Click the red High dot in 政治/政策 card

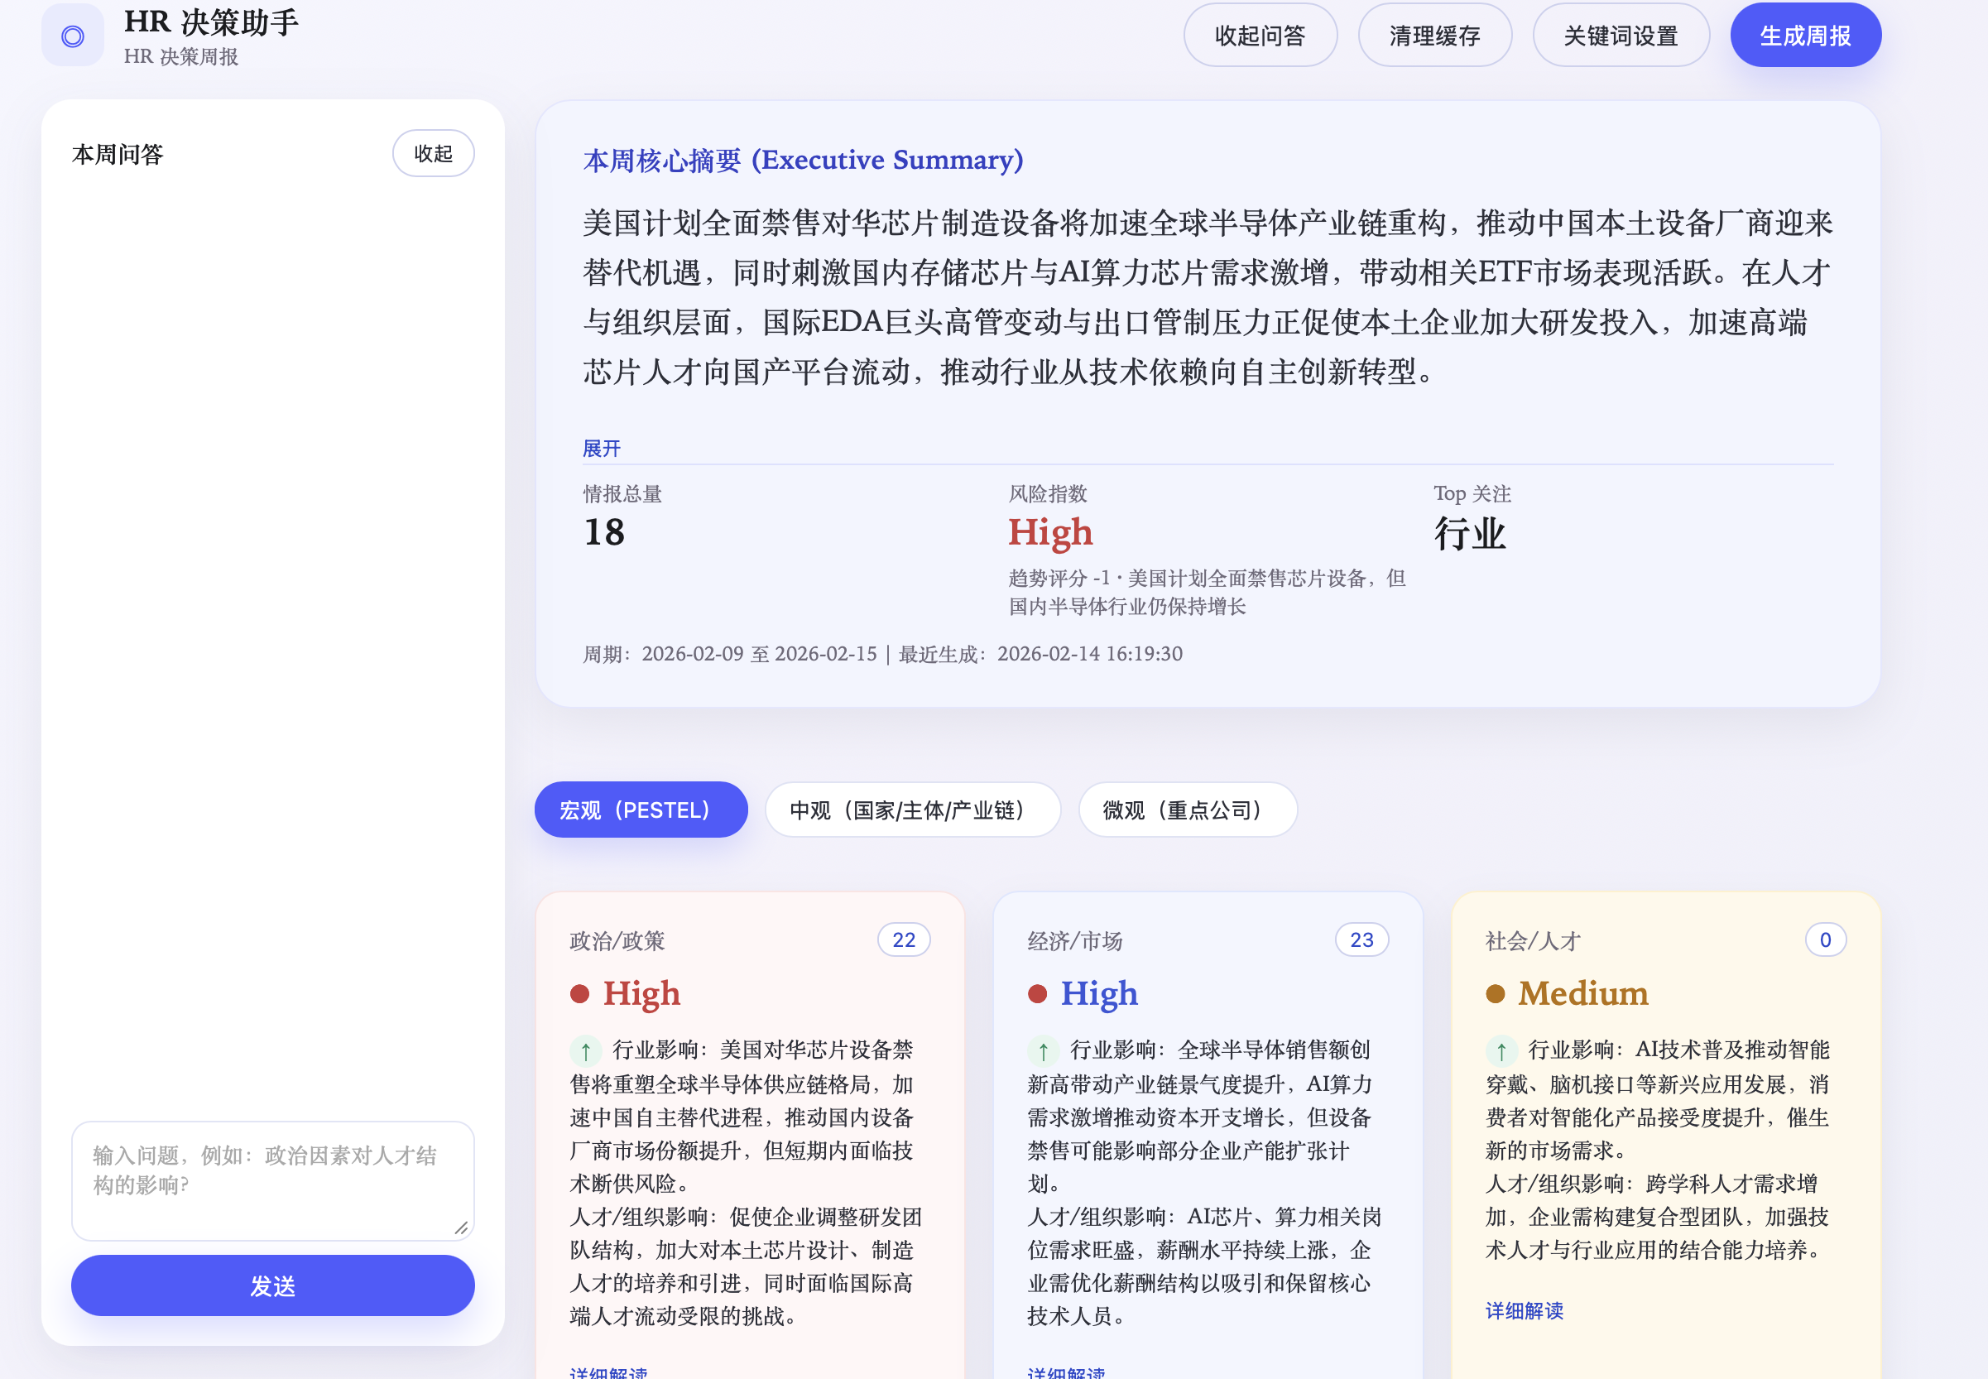click(579, 993)
